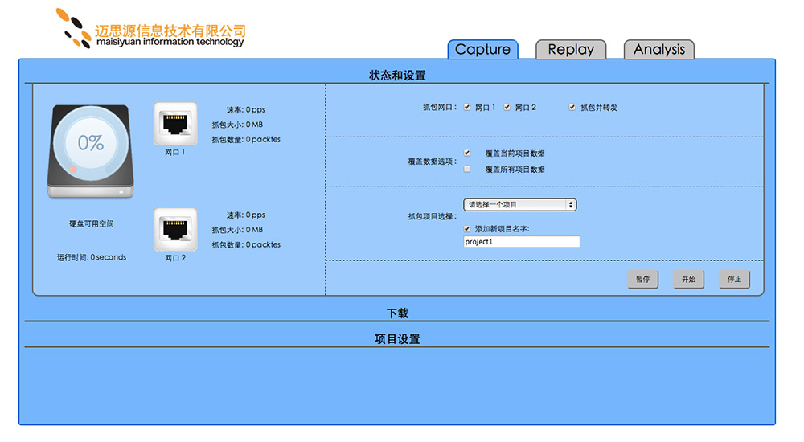The image size is (804, 442).
Task: Enable 覆盖所有项目数据 option
Action: (467, 169)
